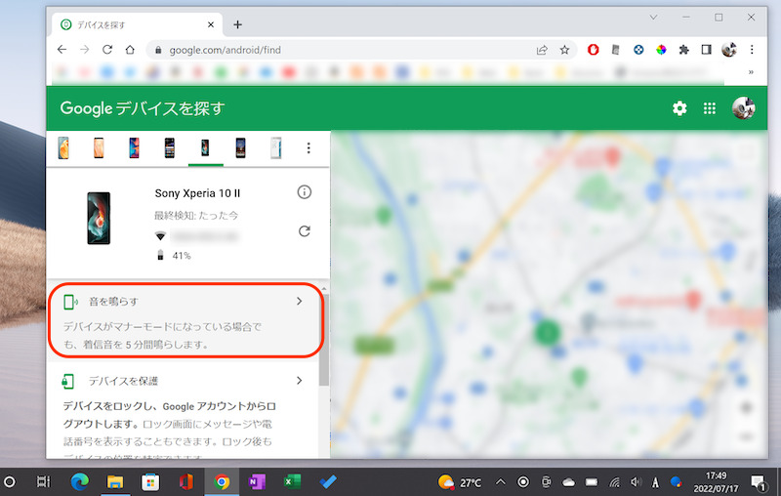Open the Google account profile picture

tap(744, 108)
